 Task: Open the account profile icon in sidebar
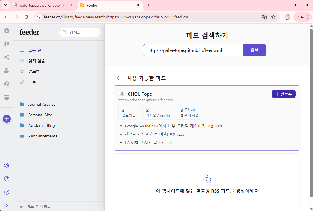click(x=7, y=179)
